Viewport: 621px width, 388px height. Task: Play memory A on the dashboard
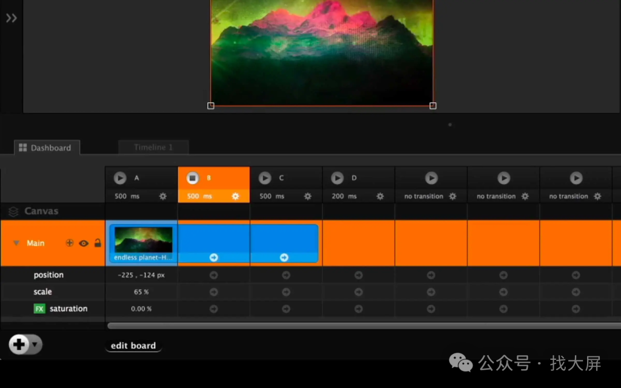coord(120,178)
